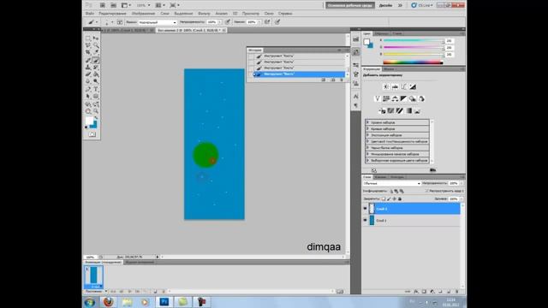Delete layer using Layers panel trash
The width and height of the screenshot is (548, 308).
coord(456,292)
